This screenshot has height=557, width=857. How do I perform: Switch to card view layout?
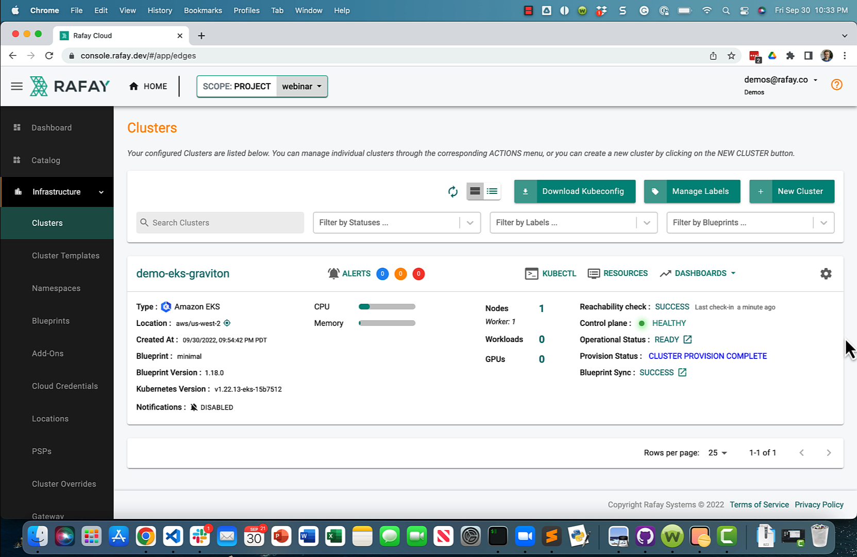475,191
